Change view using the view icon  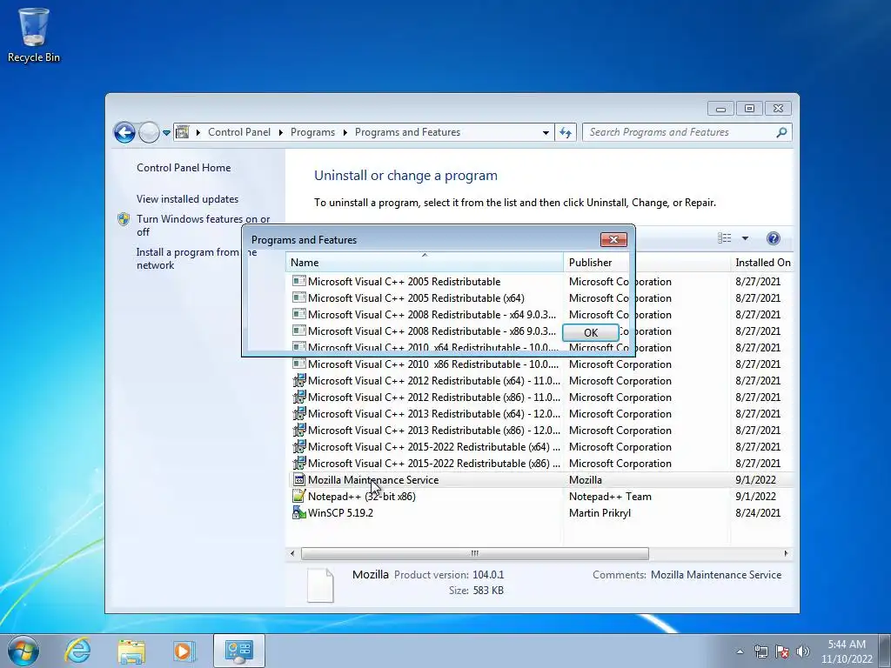725,238
